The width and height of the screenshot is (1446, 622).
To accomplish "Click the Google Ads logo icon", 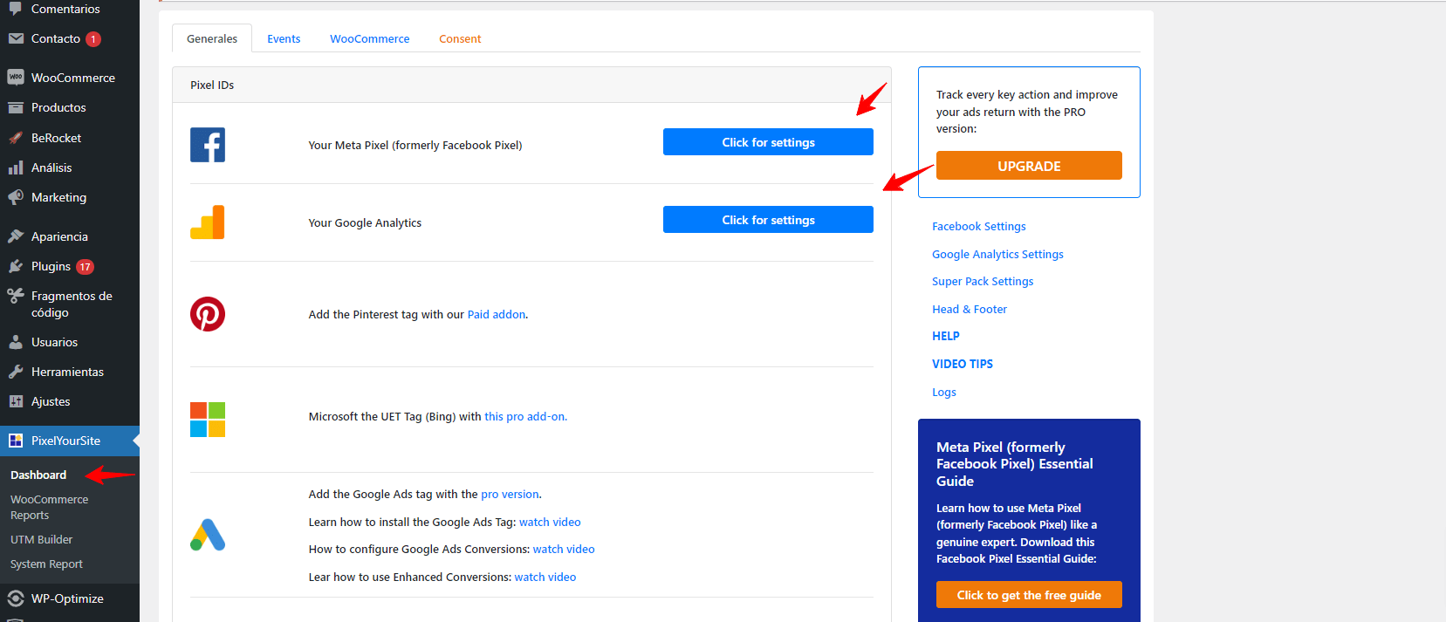I will (208, 535).
